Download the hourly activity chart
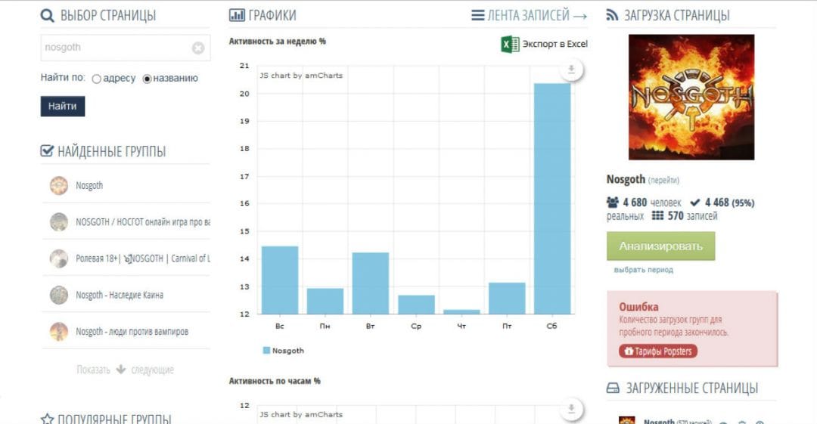The width and height of the screenshot is (817, 424). pos(572,408)
